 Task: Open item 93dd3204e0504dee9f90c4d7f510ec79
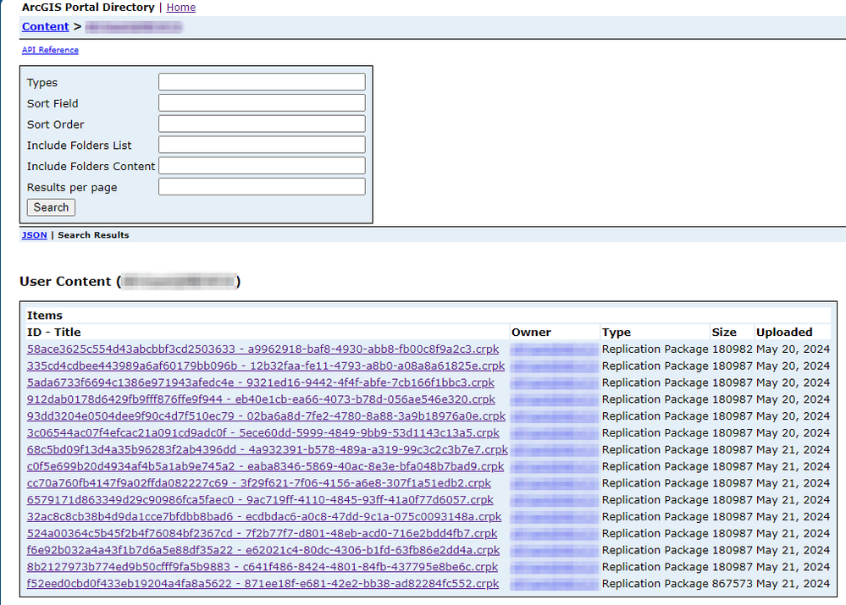pos(266,416)
